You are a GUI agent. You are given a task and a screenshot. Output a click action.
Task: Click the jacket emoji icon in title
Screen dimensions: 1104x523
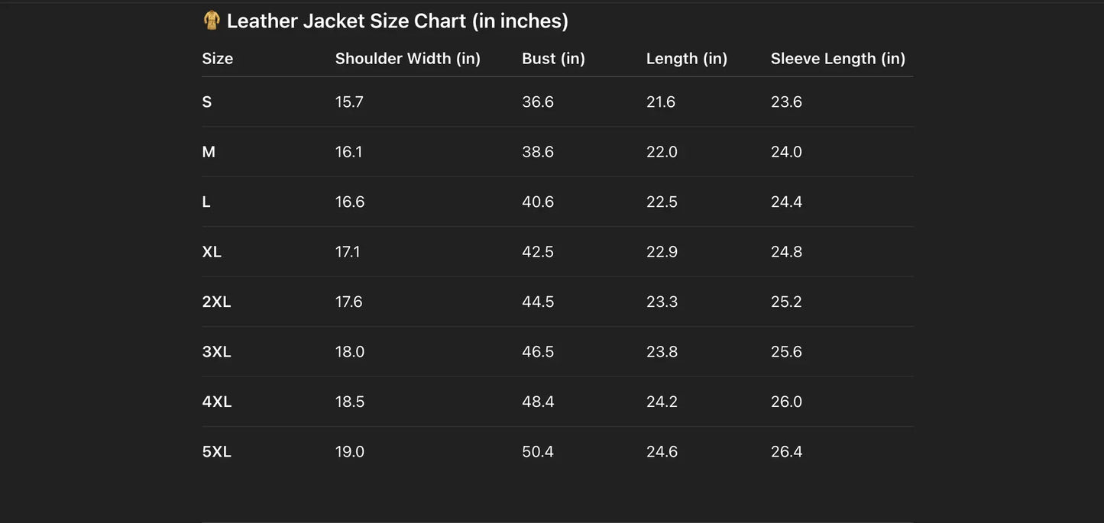212,21
